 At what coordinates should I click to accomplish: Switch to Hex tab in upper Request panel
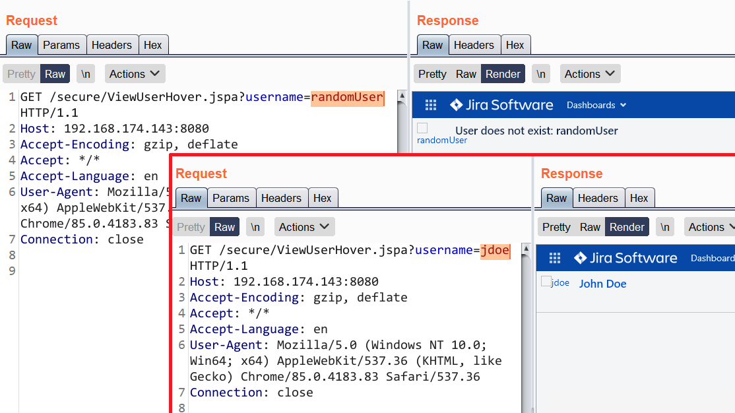click(153, 45)
